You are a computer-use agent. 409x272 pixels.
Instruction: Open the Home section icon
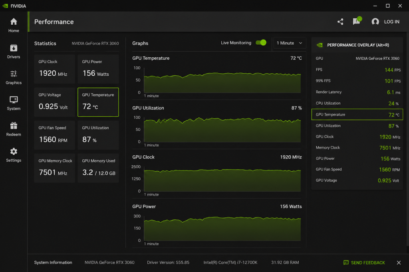click(14, 22)
